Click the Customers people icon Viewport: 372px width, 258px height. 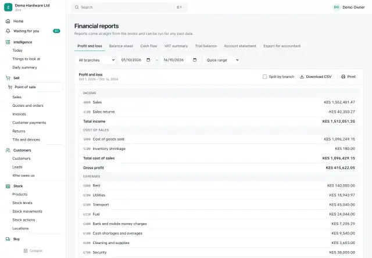(8, 150)
